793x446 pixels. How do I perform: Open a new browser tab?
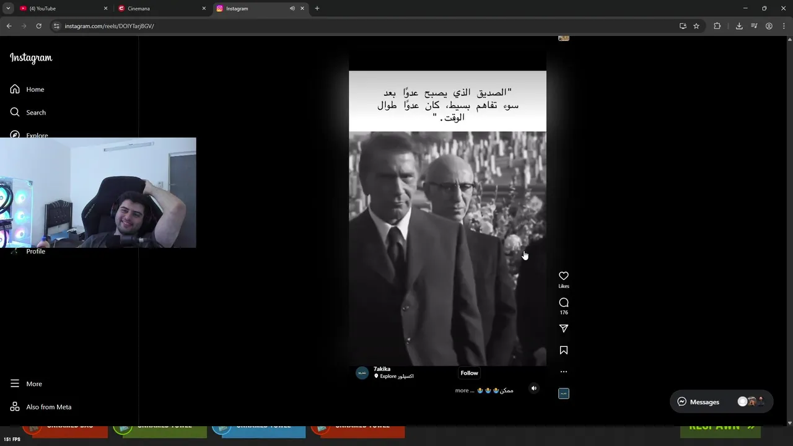point(317,9)
